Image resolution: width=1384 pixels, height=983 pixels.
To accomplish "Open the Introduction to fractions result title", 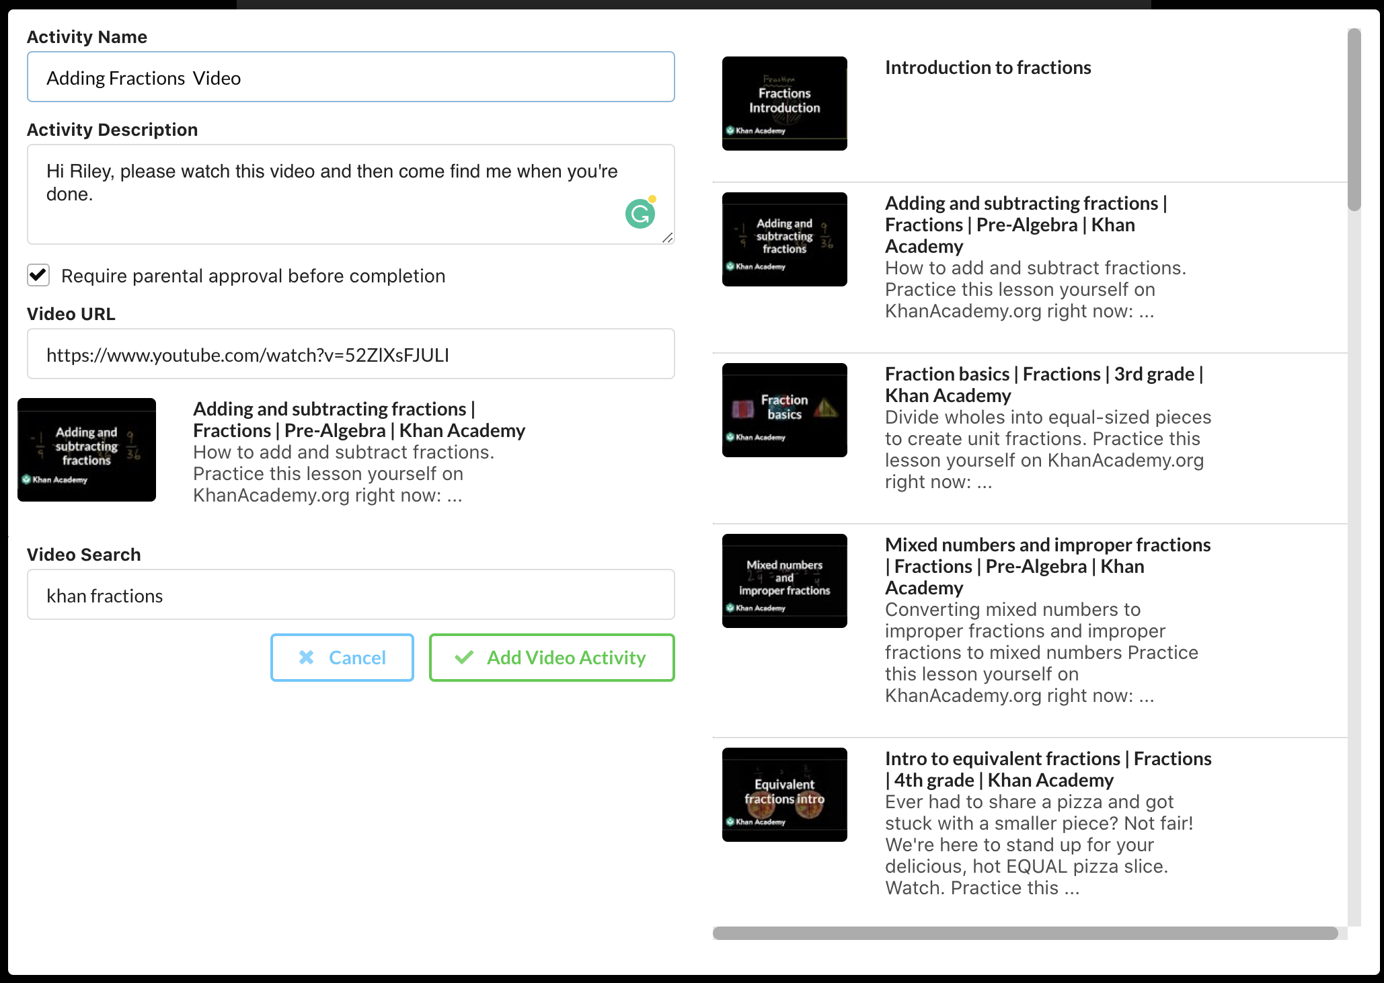I will [x=987, y=68].
